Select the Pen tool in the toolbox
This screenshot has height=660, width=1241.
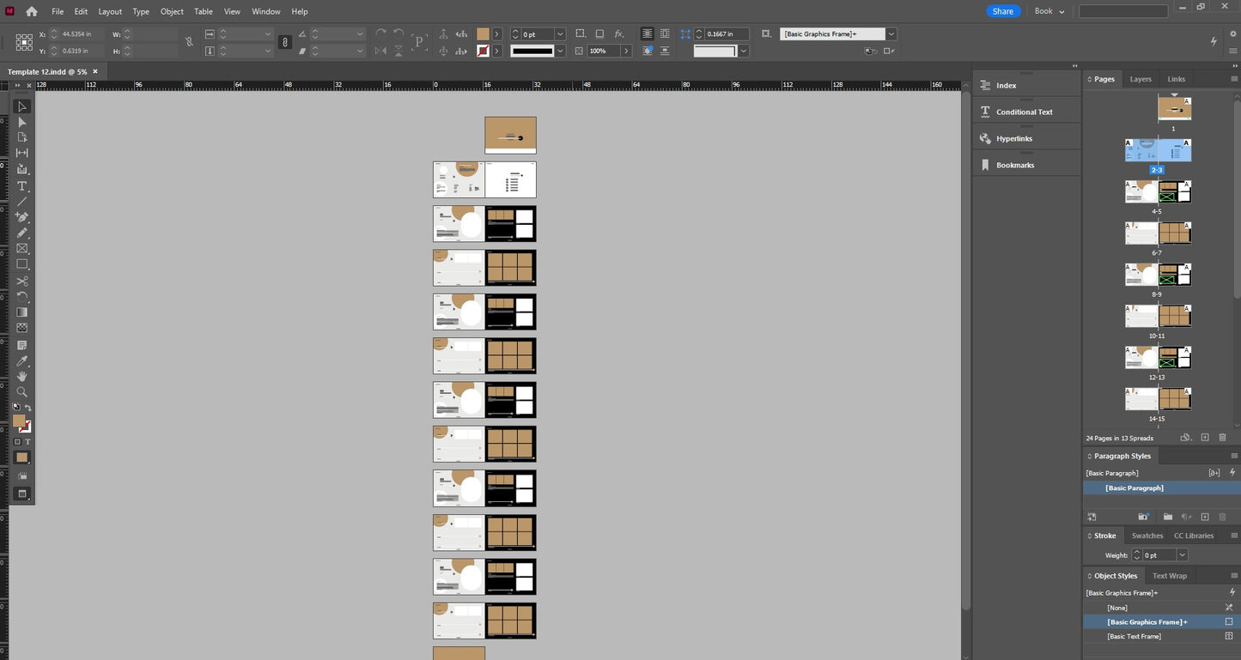(x=22, y=217)
